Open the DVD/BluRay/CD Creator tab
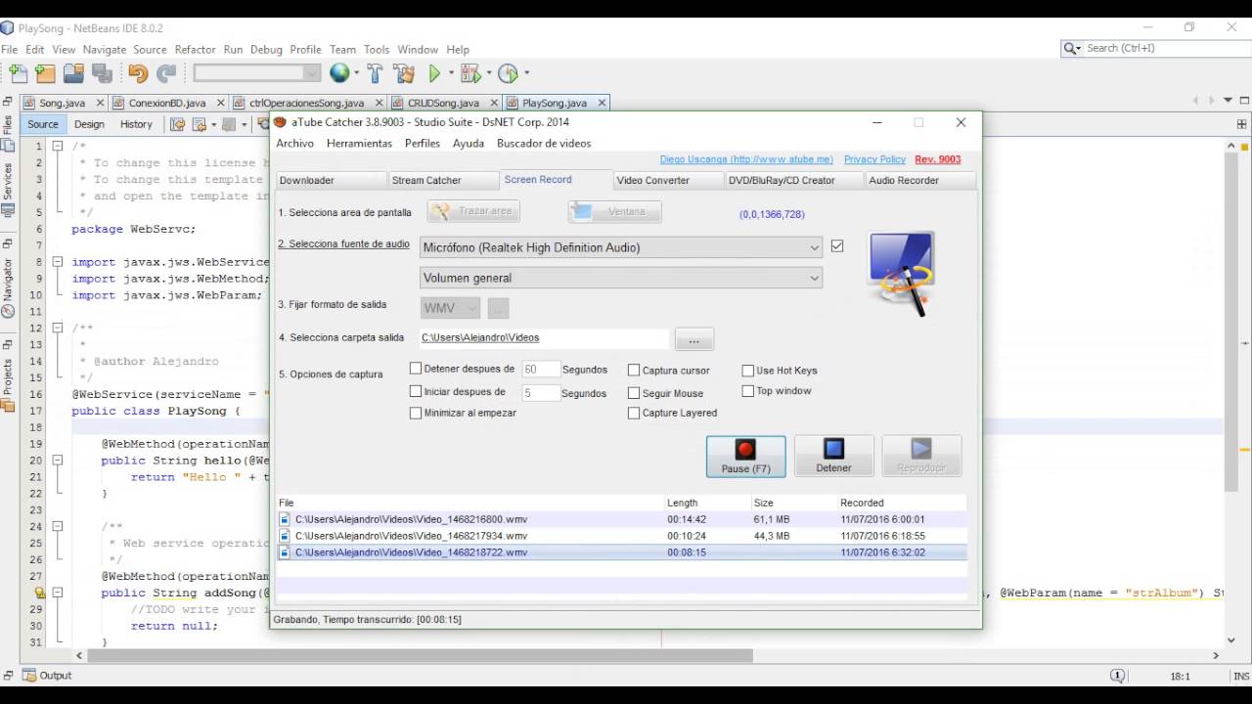 tap(794, 180)
